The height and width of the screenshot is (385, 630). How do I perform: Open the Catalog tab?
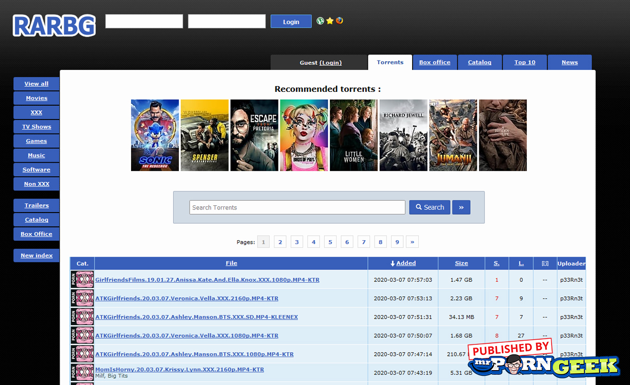[480, 62]
